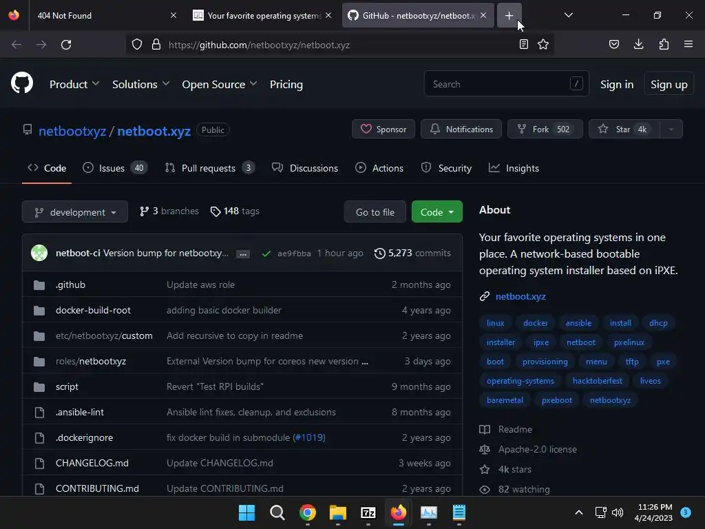Toggle reader view icon in address bar
The width and height of the screenshot is (705, 529).
(523, 45)
